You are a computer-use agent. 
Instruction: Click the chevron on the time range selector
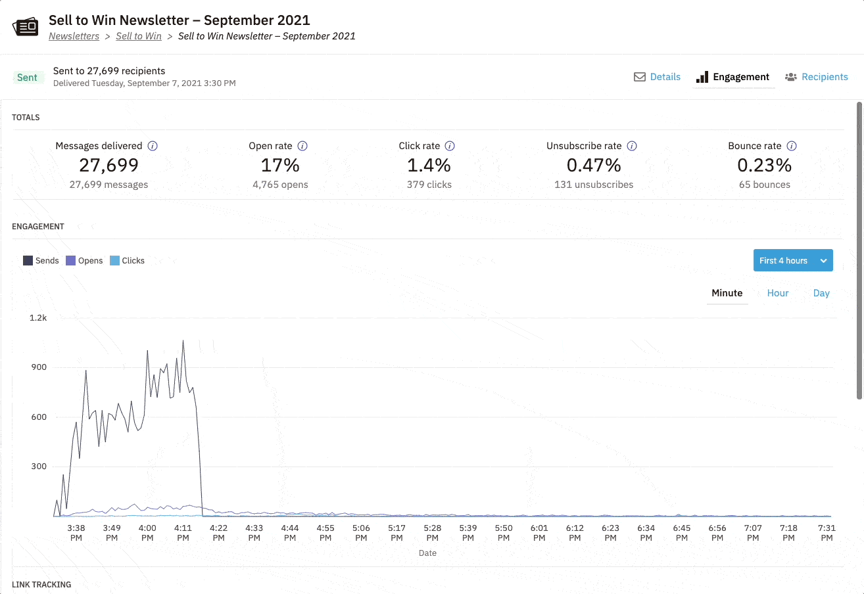pyautogui.click(x=825, y=260)
